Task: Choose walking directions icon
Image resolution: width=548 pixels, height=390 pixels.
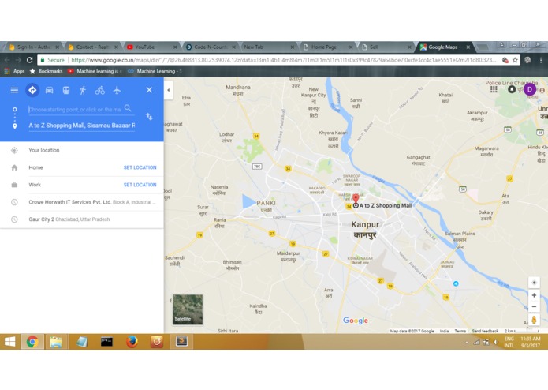Action: tap(83, 90)
